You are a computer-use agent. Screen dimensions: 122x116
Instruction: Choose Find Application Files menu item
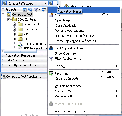coord(84,48)
